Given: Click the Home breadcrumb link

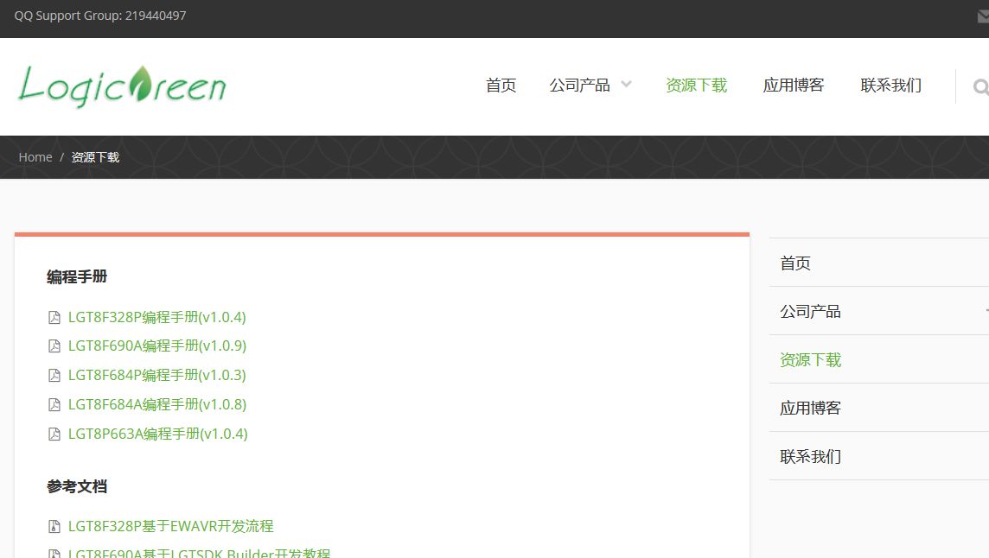Looking at the screenshot, I should pyautogui.click(x=35, y=157).
